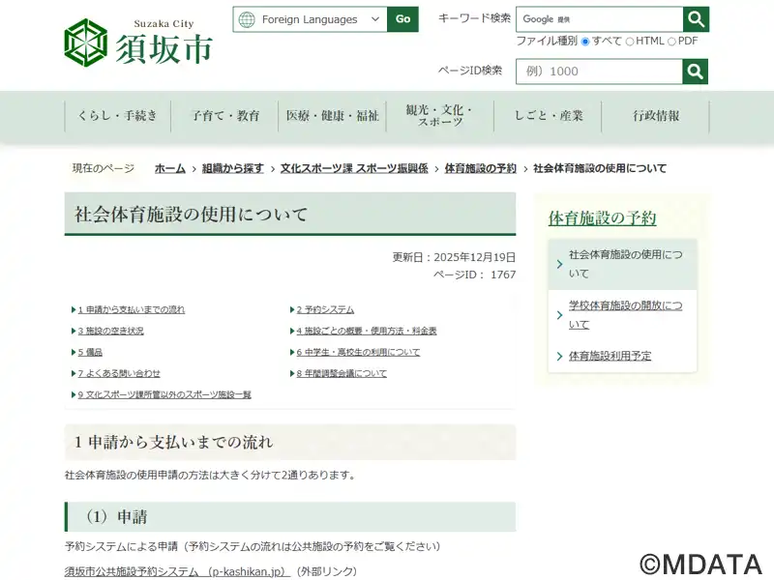Open the くらし・手続き menu
Image resolution: width=774 pixels, height=580 pixels.
click(x=117, y=116)
